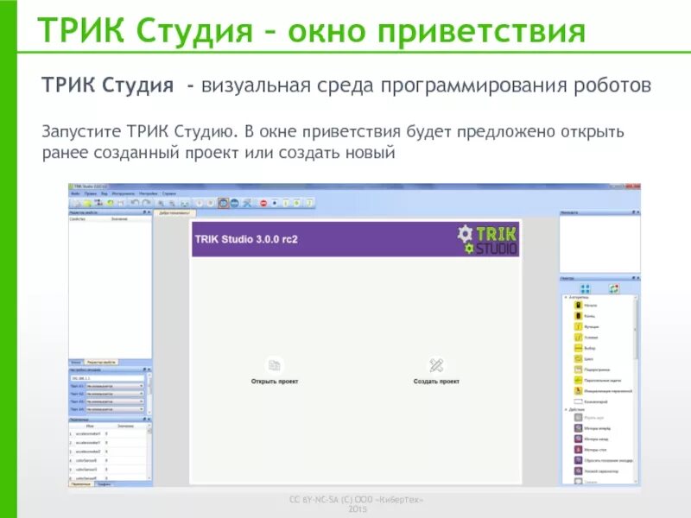Click the highlighted 2D model toolbar icon
This screenshot has height=518, width=691.
(x=224, y=203)
